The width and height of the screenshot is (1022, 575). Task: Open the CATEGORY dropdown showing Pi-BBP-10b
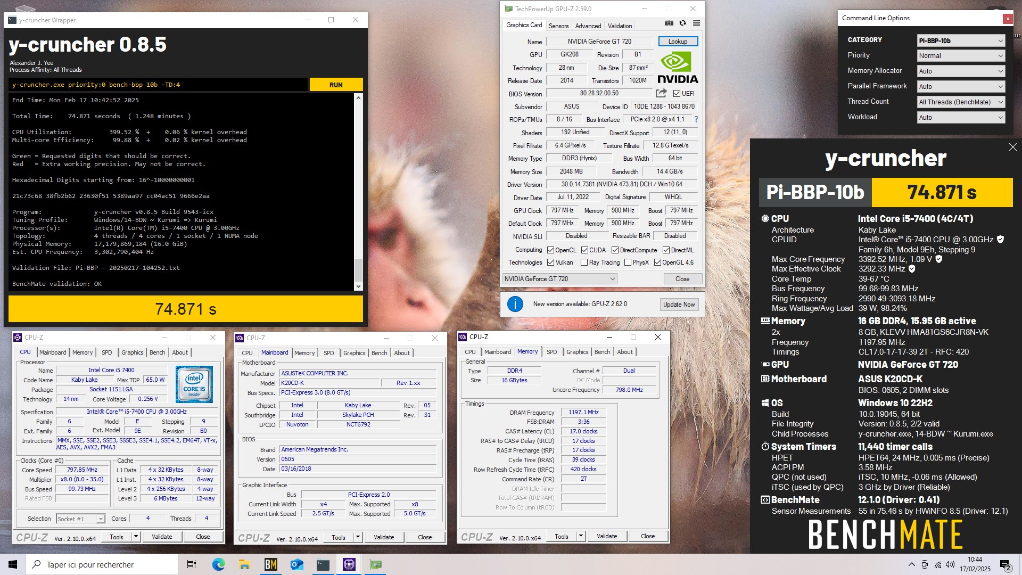(961, 40)
